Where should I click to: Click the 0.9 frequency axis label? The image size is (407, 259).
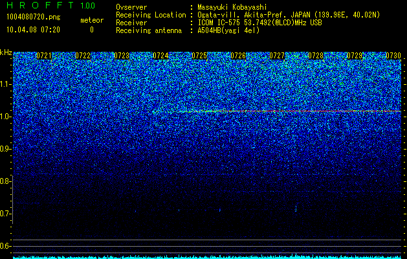pyautogui.click(x=5, y=149)
